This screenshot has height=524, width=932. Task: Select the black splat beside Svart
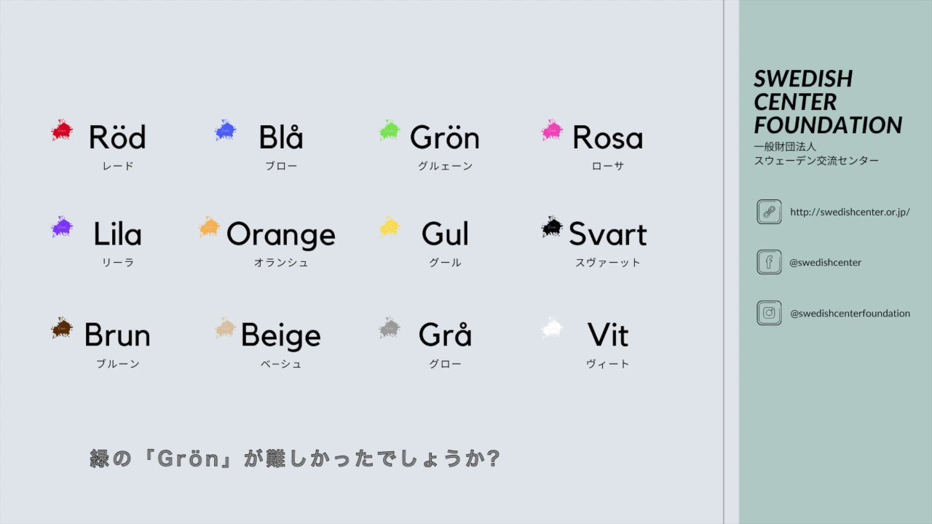coord(553,228)
